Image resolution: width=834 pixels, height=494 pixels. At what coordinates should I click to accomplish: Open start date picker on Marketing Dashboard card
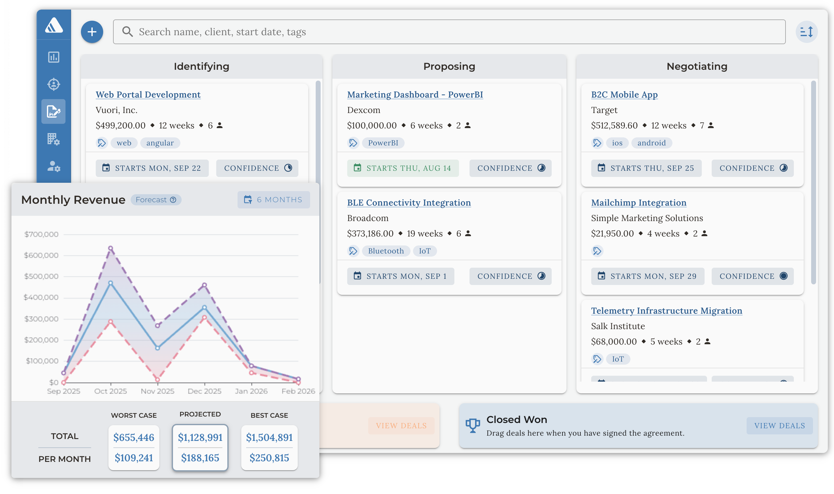pyautogui.click(x=402, y=168)
